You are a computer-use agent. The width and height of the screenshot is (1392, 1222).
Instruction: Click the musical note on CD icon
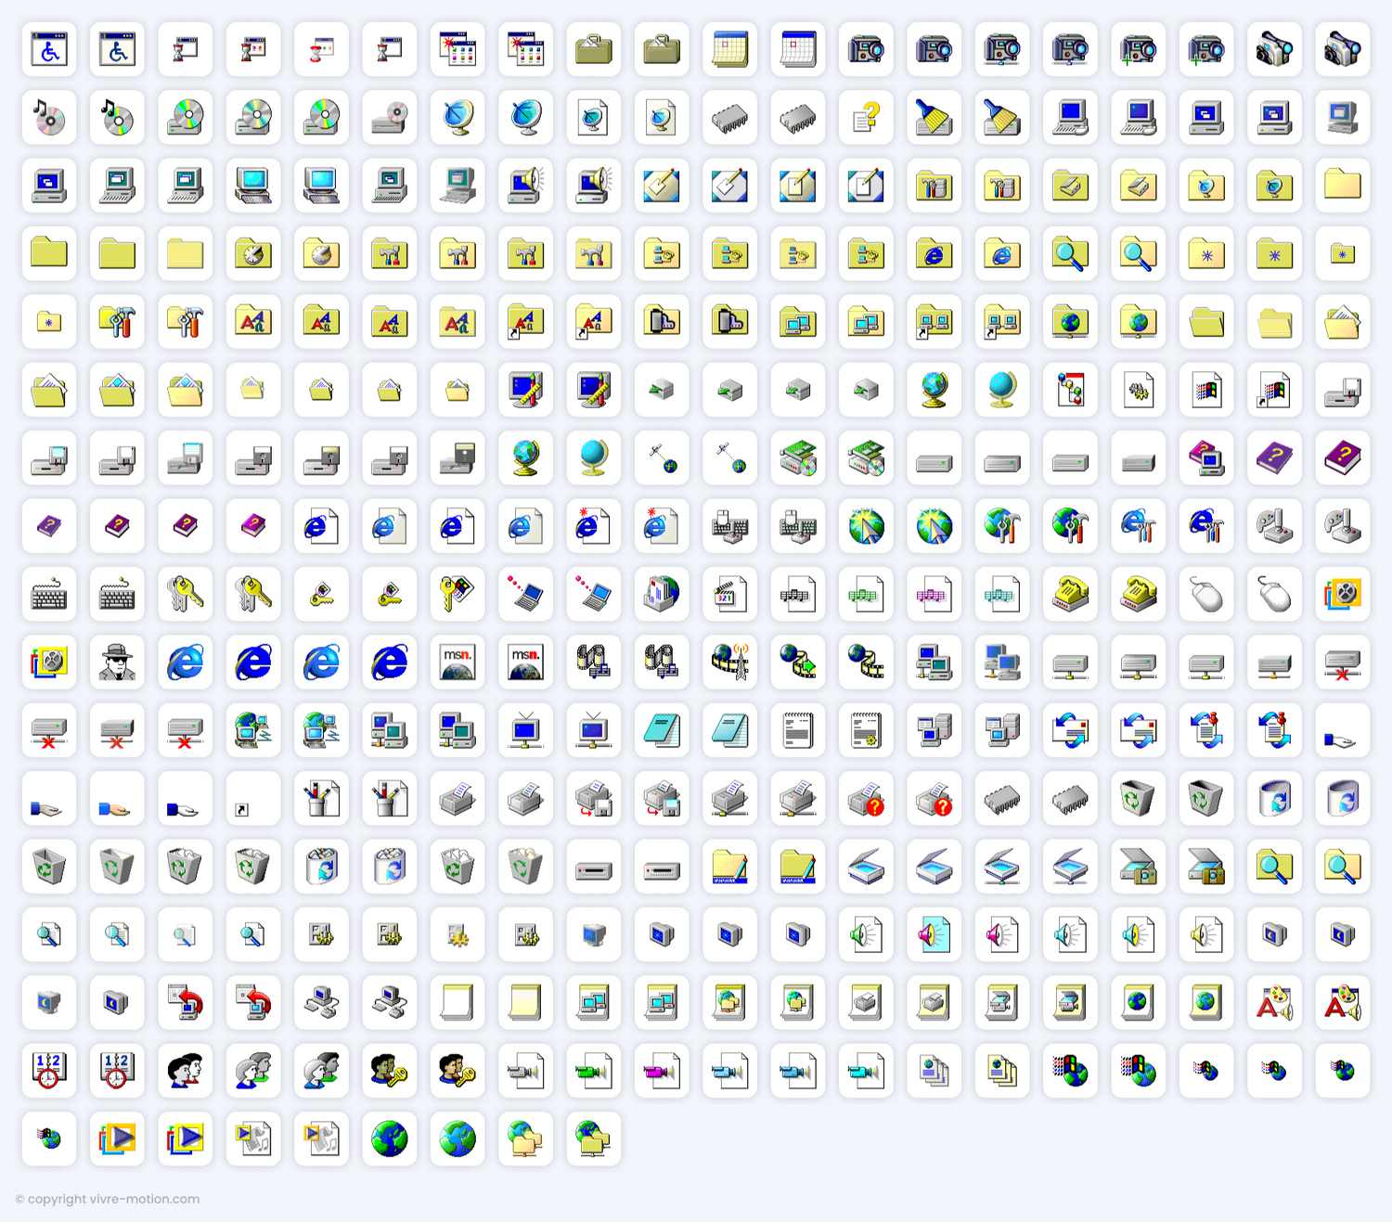tap(49, 118)
